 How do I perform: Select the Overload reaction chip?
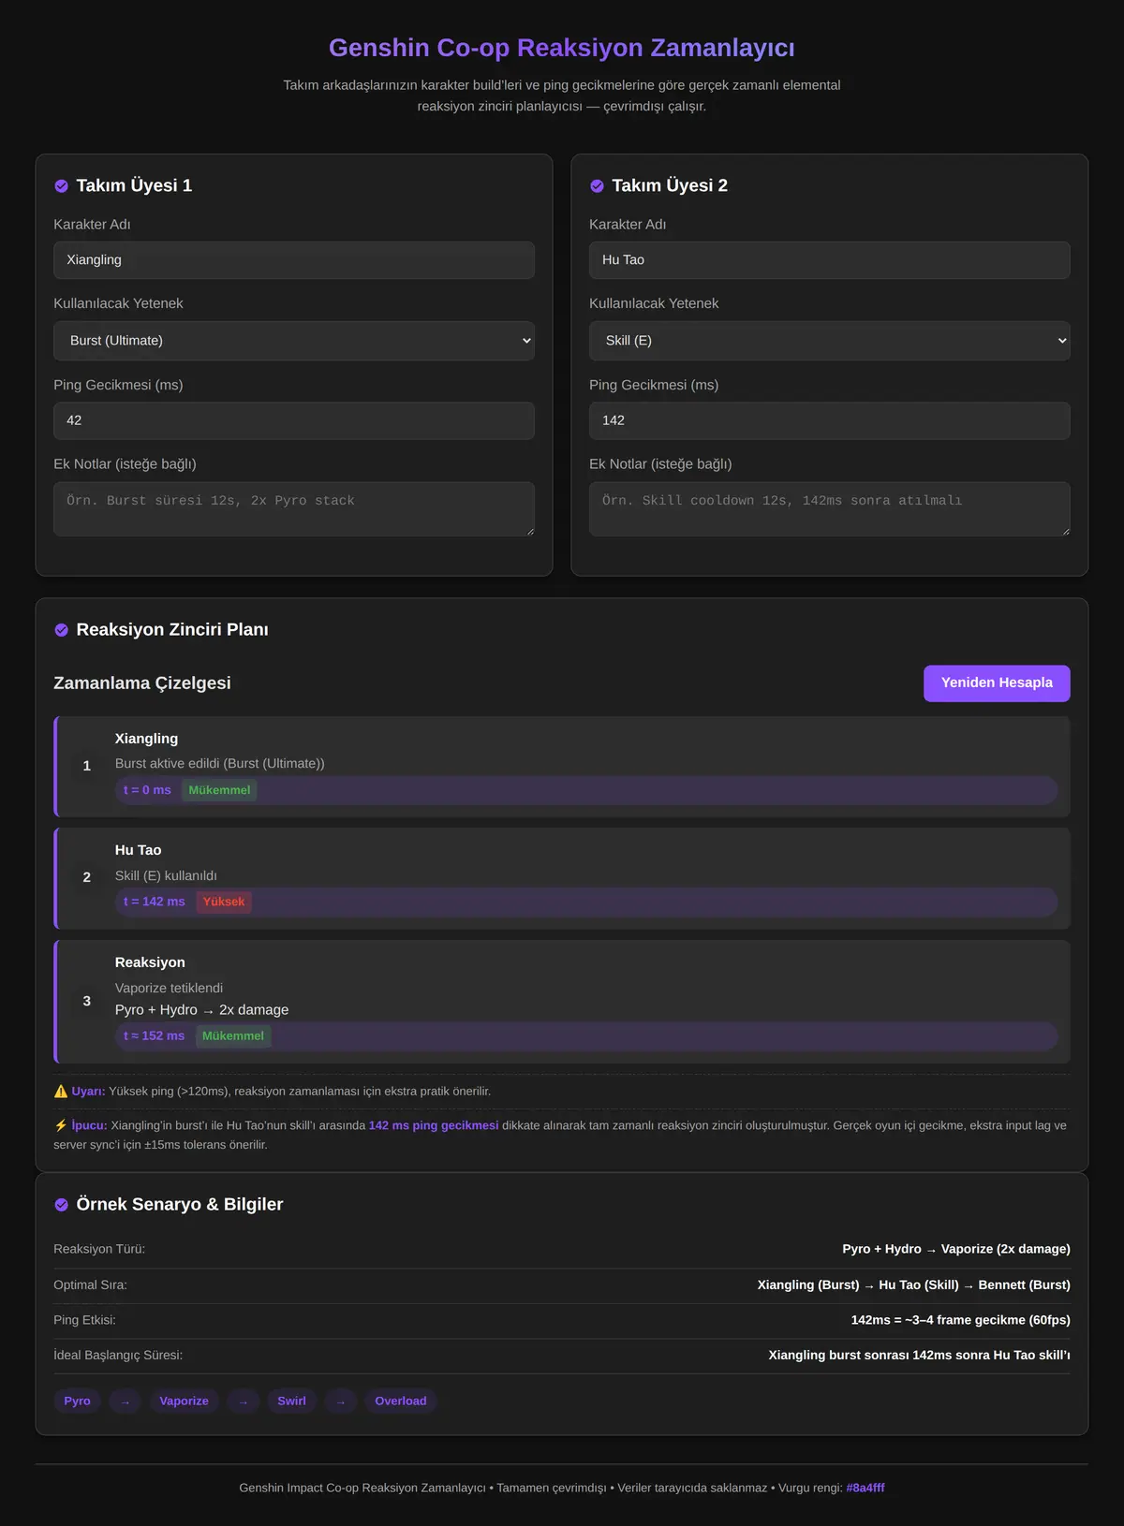pos(401,1401)
